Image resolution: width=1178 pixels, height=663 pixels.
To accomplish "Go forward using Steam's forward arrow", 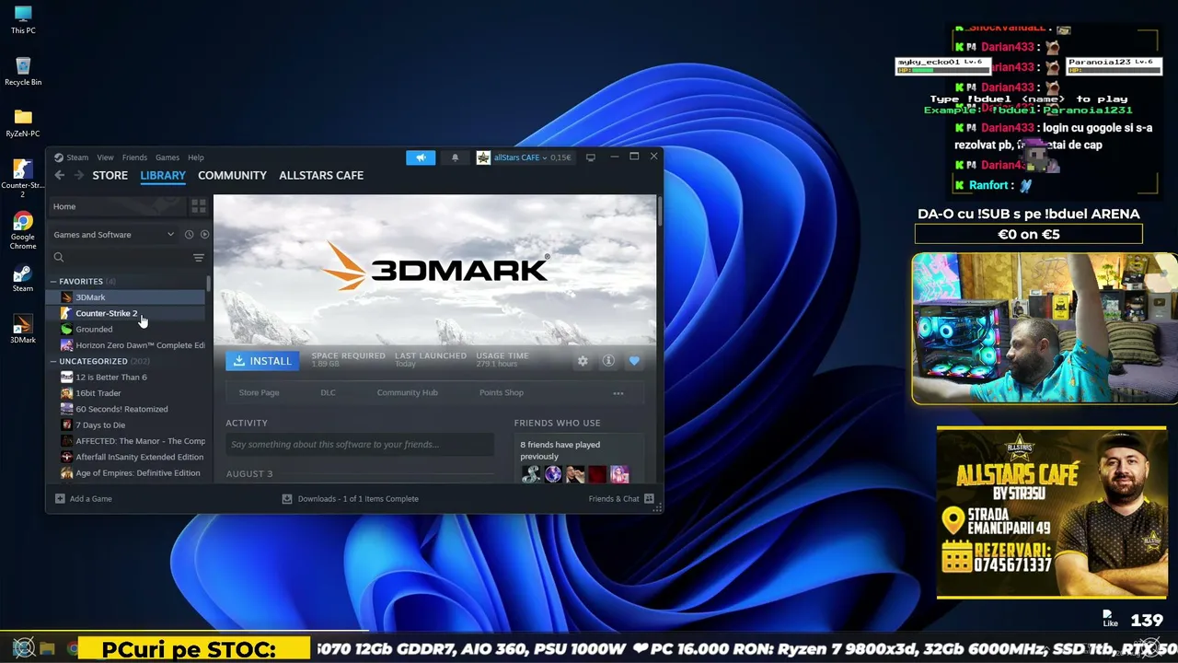I will [x=79, y=175].
